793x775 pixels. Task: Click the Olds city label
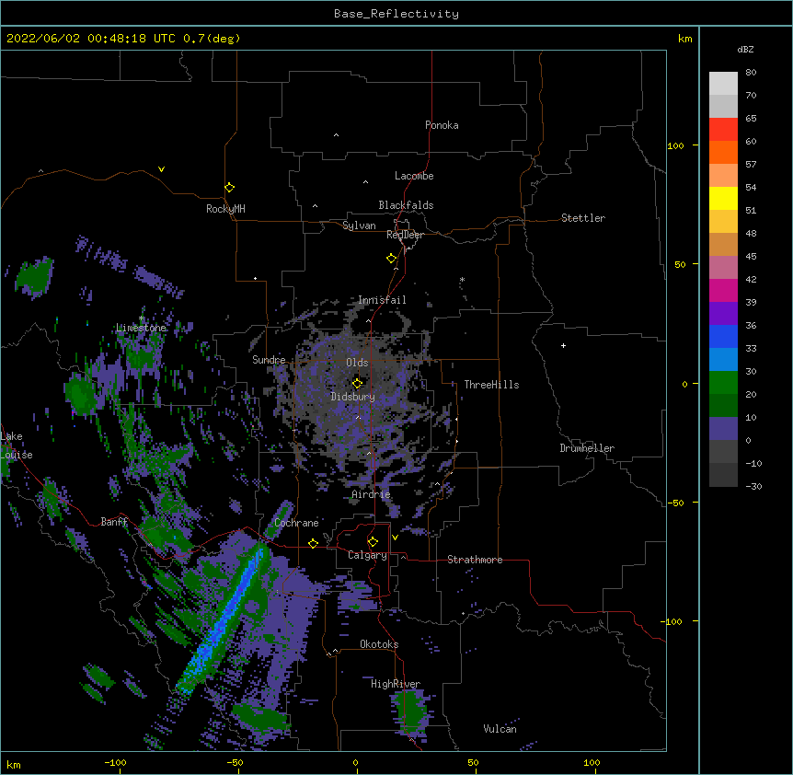point(357,363)
